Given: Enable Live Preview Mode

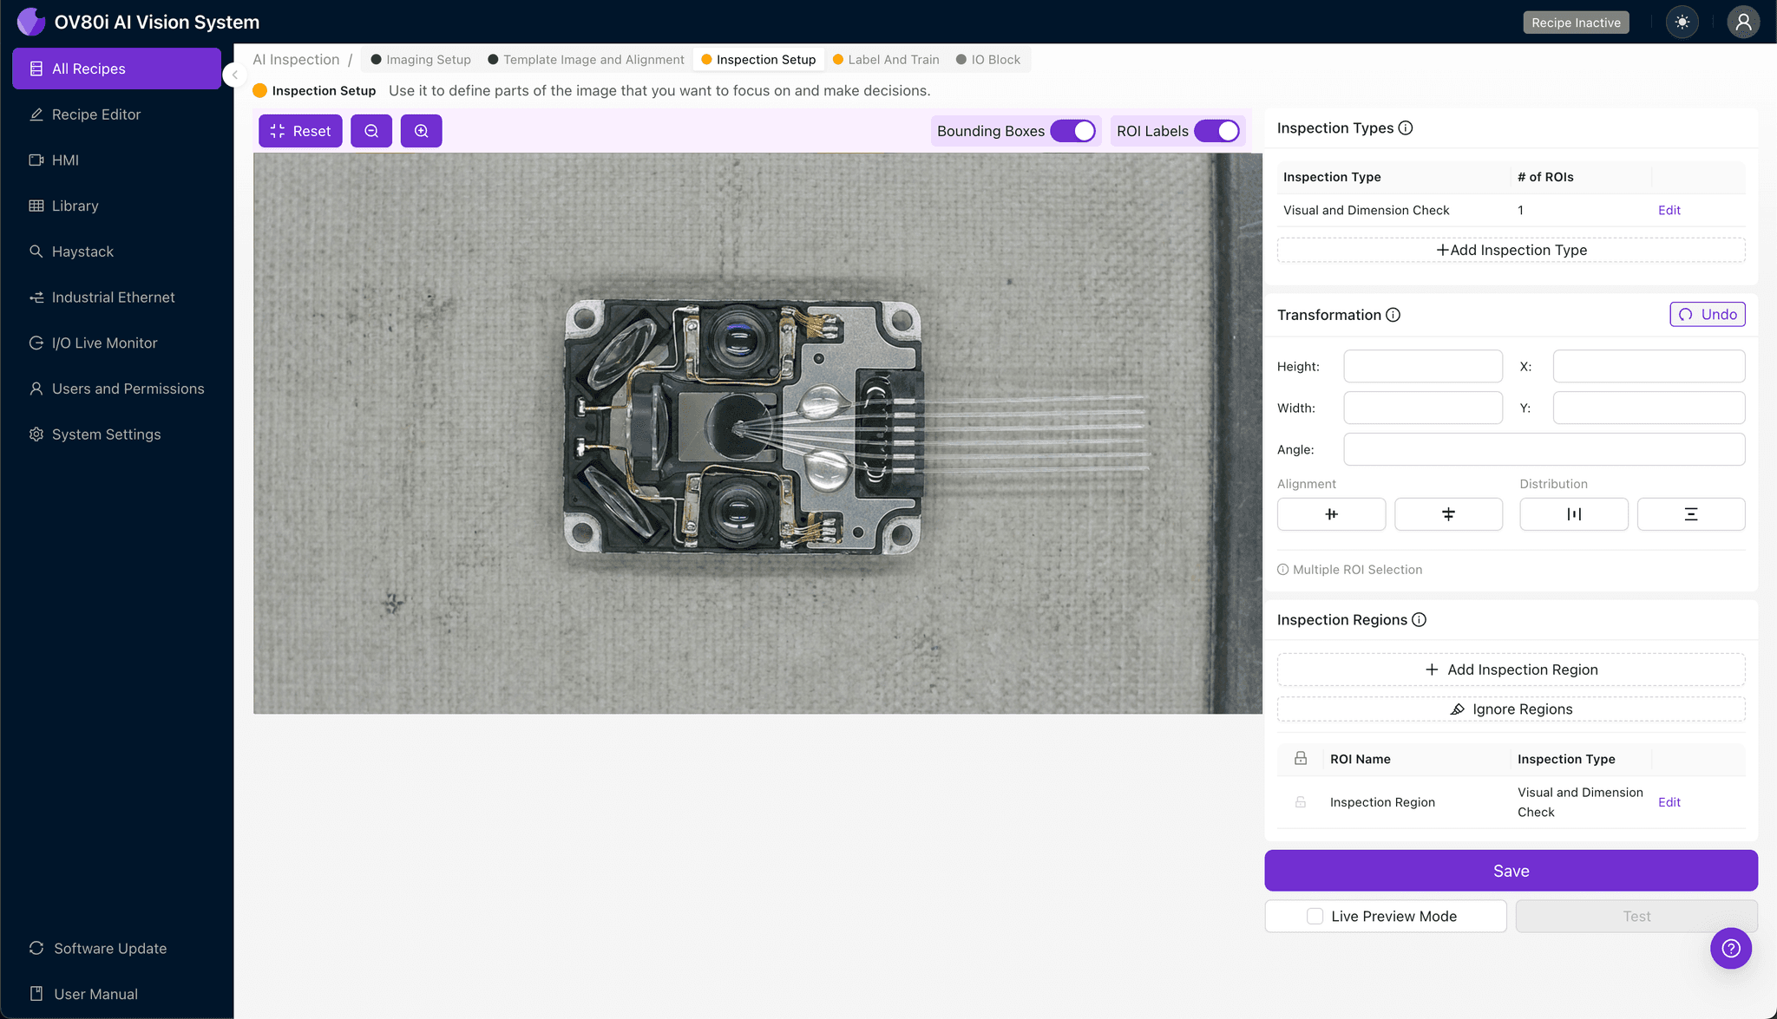Looking at the screenshot, I should (1315, 916).
